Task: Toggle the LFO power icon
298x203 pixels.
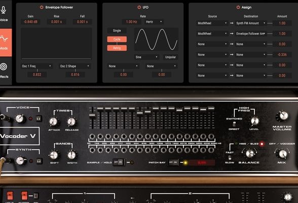Action: pos(139,7)
